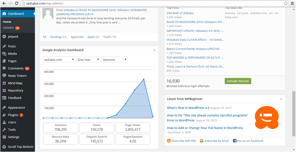Viewport: 296px width, 152px height.
Task: Open the Home submenu item
Action: (7, 22)
